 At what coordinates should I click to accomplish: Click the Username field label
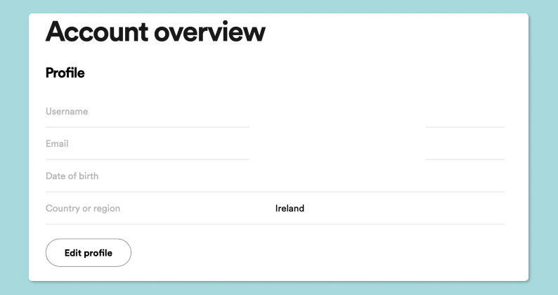click(x=67, y=111)
